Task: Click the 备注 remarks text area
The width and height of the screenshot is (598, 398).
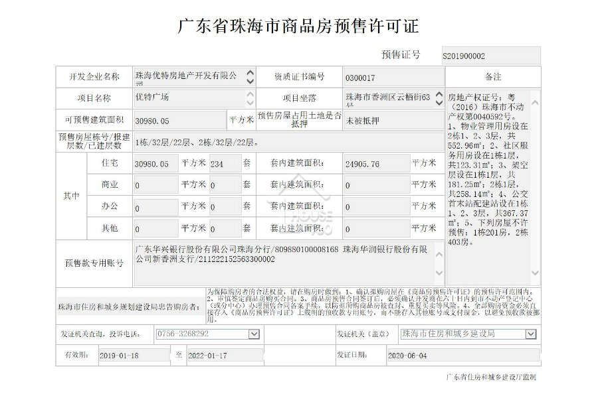Action: point(493,187)
